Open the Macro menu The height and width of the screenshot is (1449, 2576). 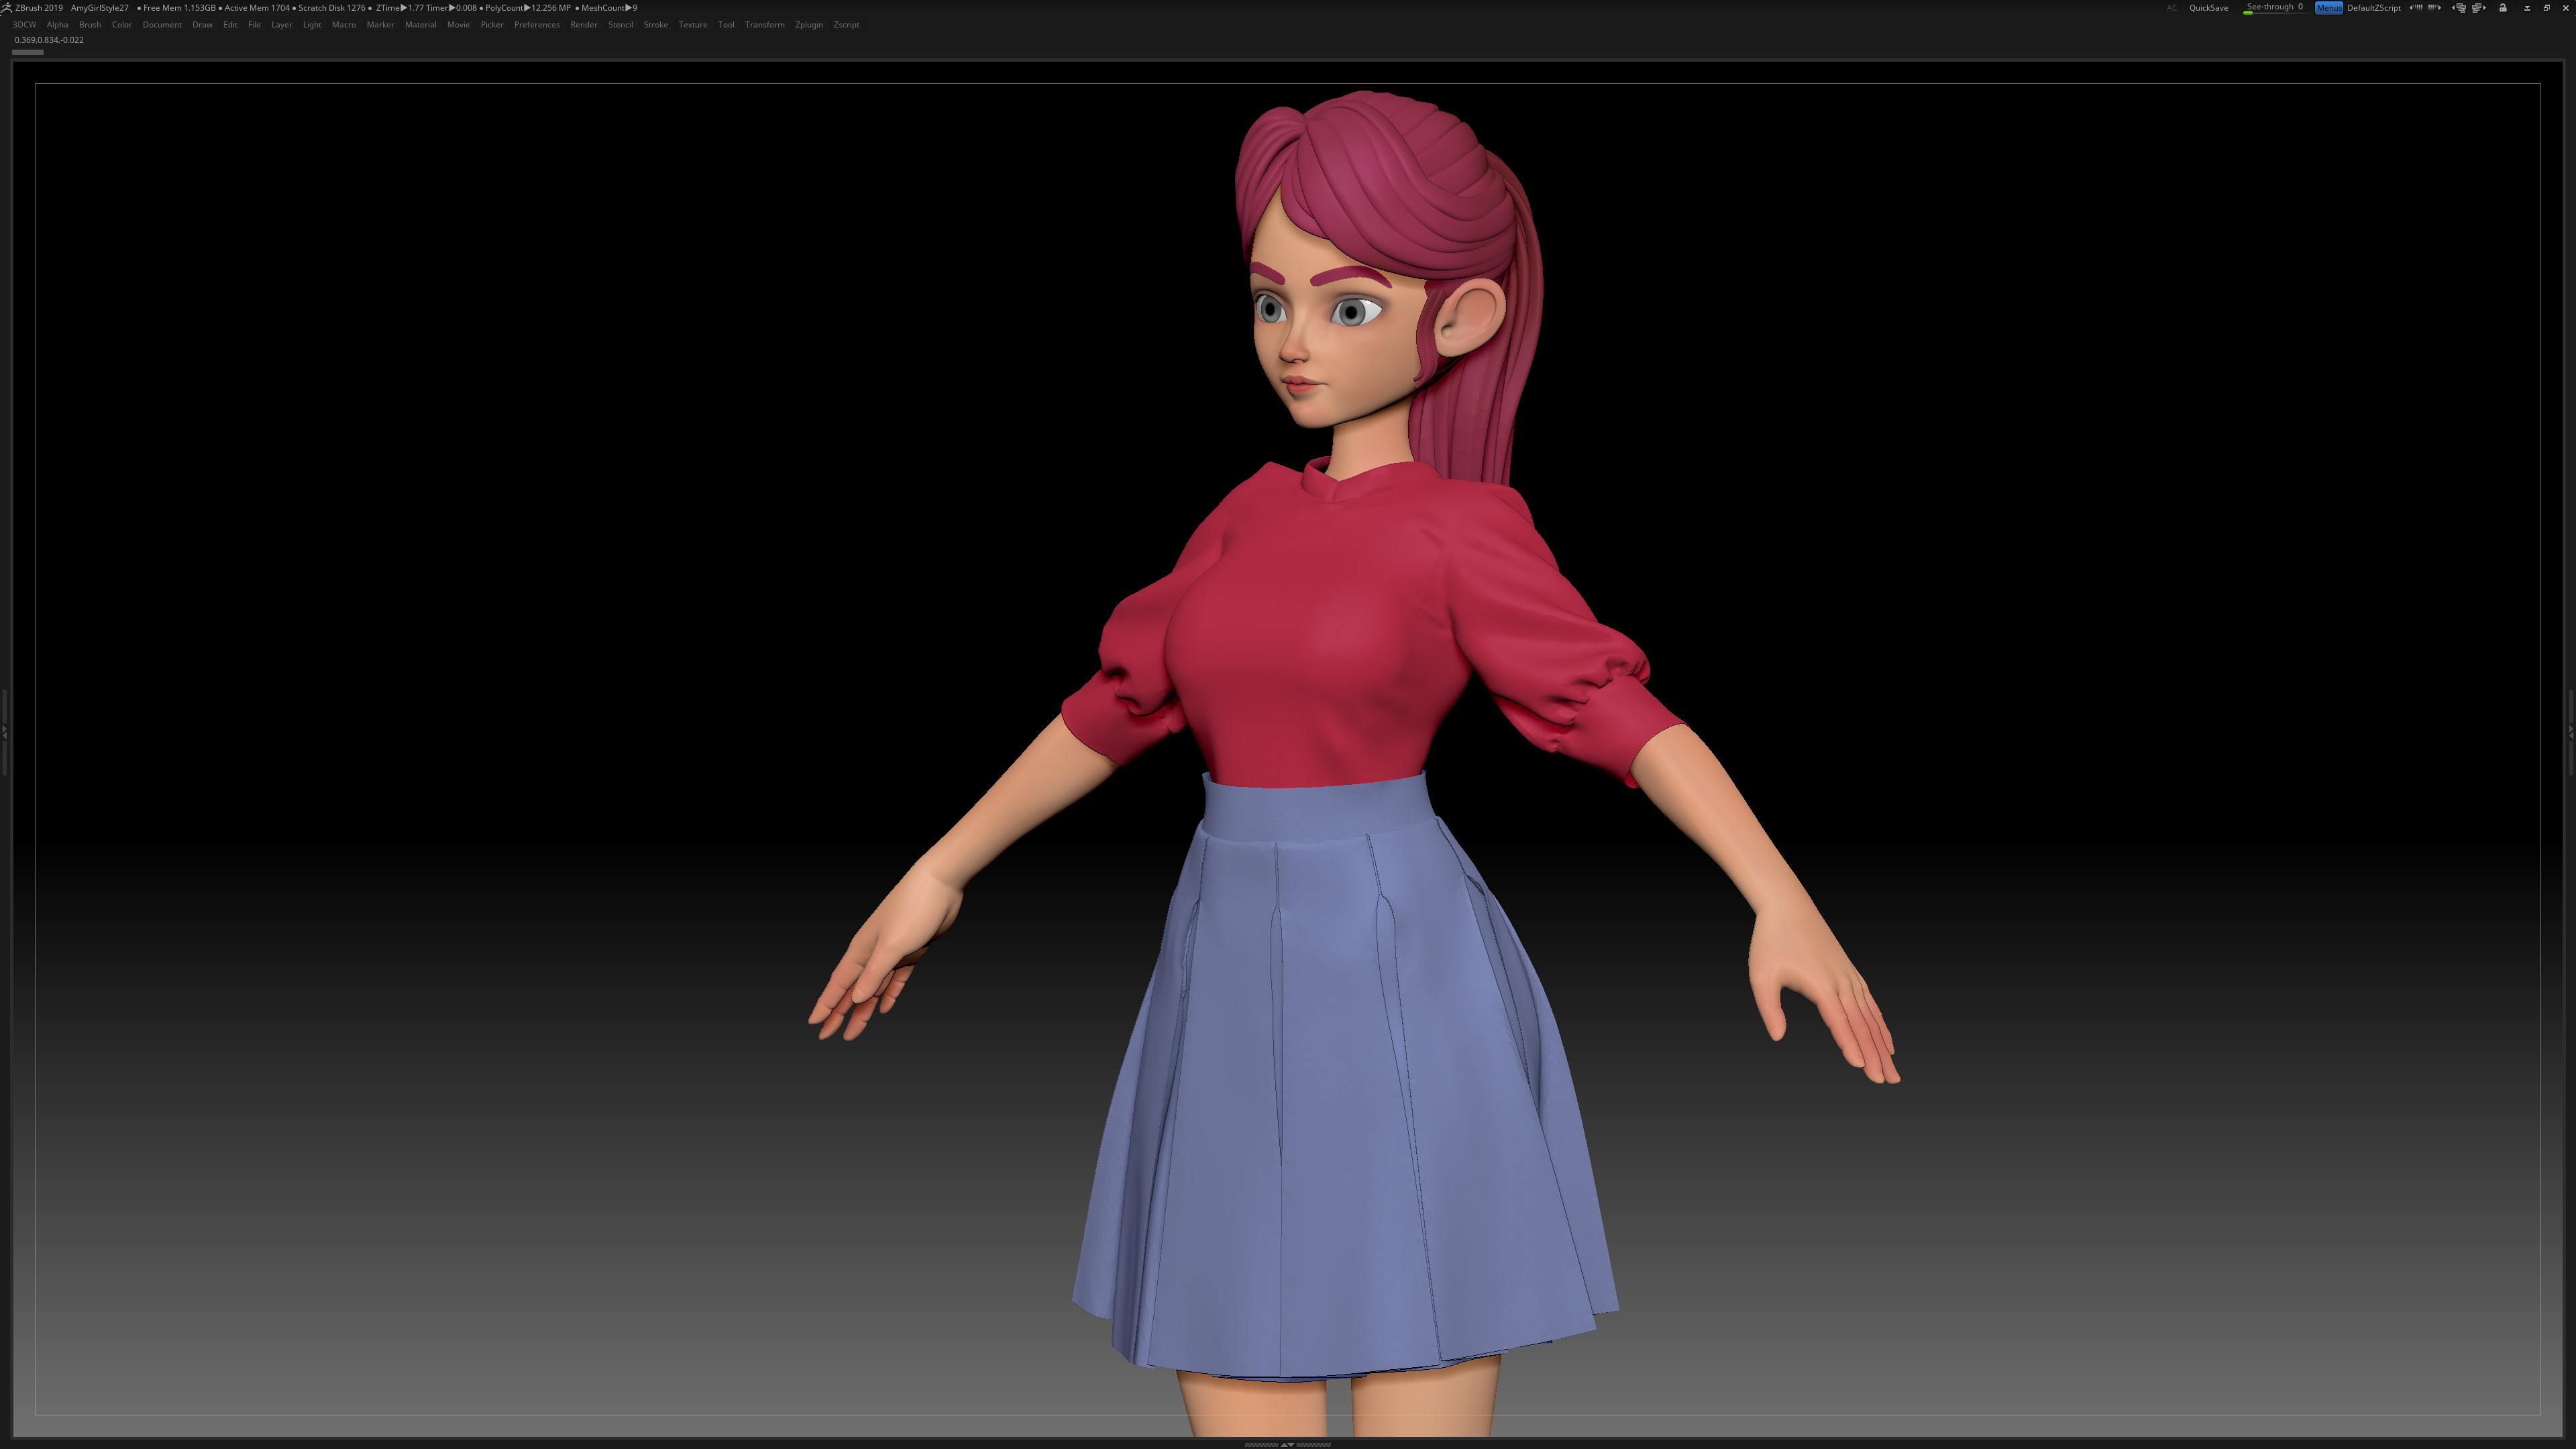pyautogui.click(x=344, y=25)
